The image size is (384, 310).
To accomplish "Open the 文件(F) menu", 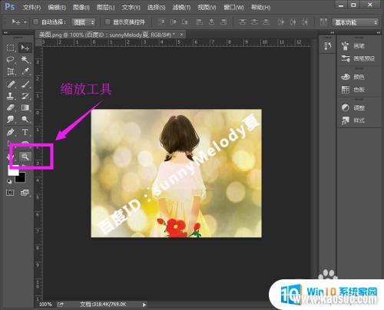I will [31, 8].
